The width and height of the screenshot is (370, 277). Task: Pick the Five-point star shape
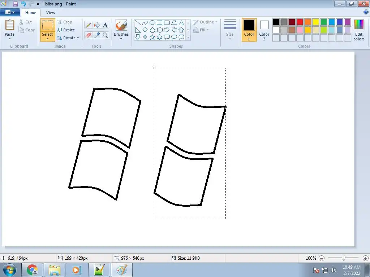(152, 37)
